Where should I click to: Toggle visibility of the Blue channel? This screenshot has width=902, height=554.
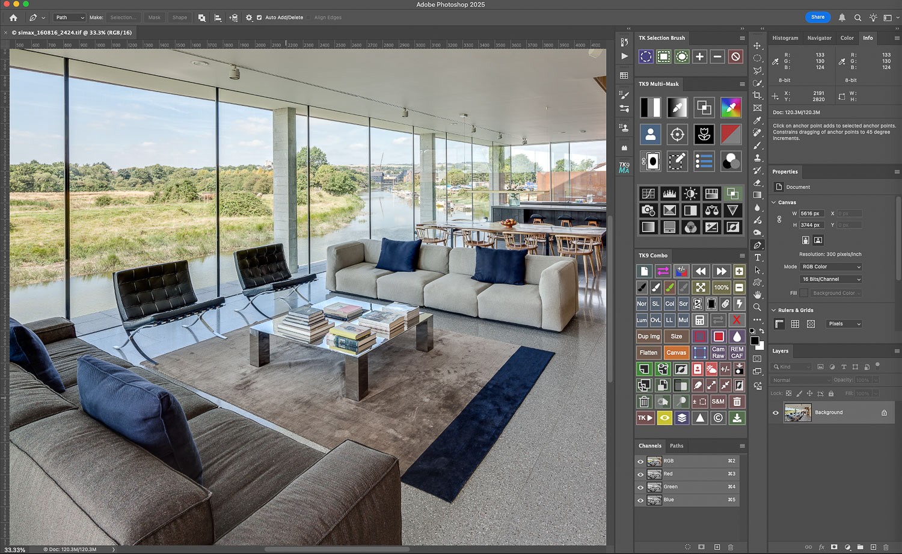(x=640, y=500)
